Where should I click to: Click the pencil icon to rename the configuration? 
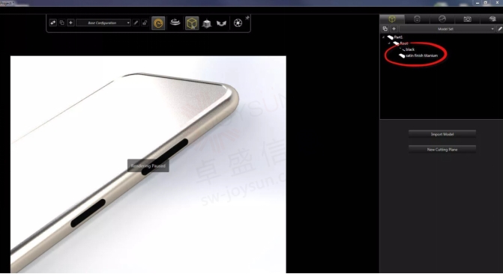(136, 22)
